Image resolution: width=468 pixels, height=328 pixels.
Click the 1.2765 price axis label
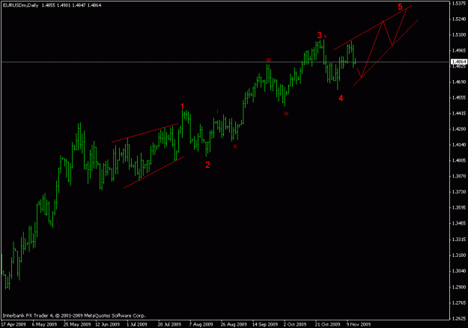tap(459, 303)
